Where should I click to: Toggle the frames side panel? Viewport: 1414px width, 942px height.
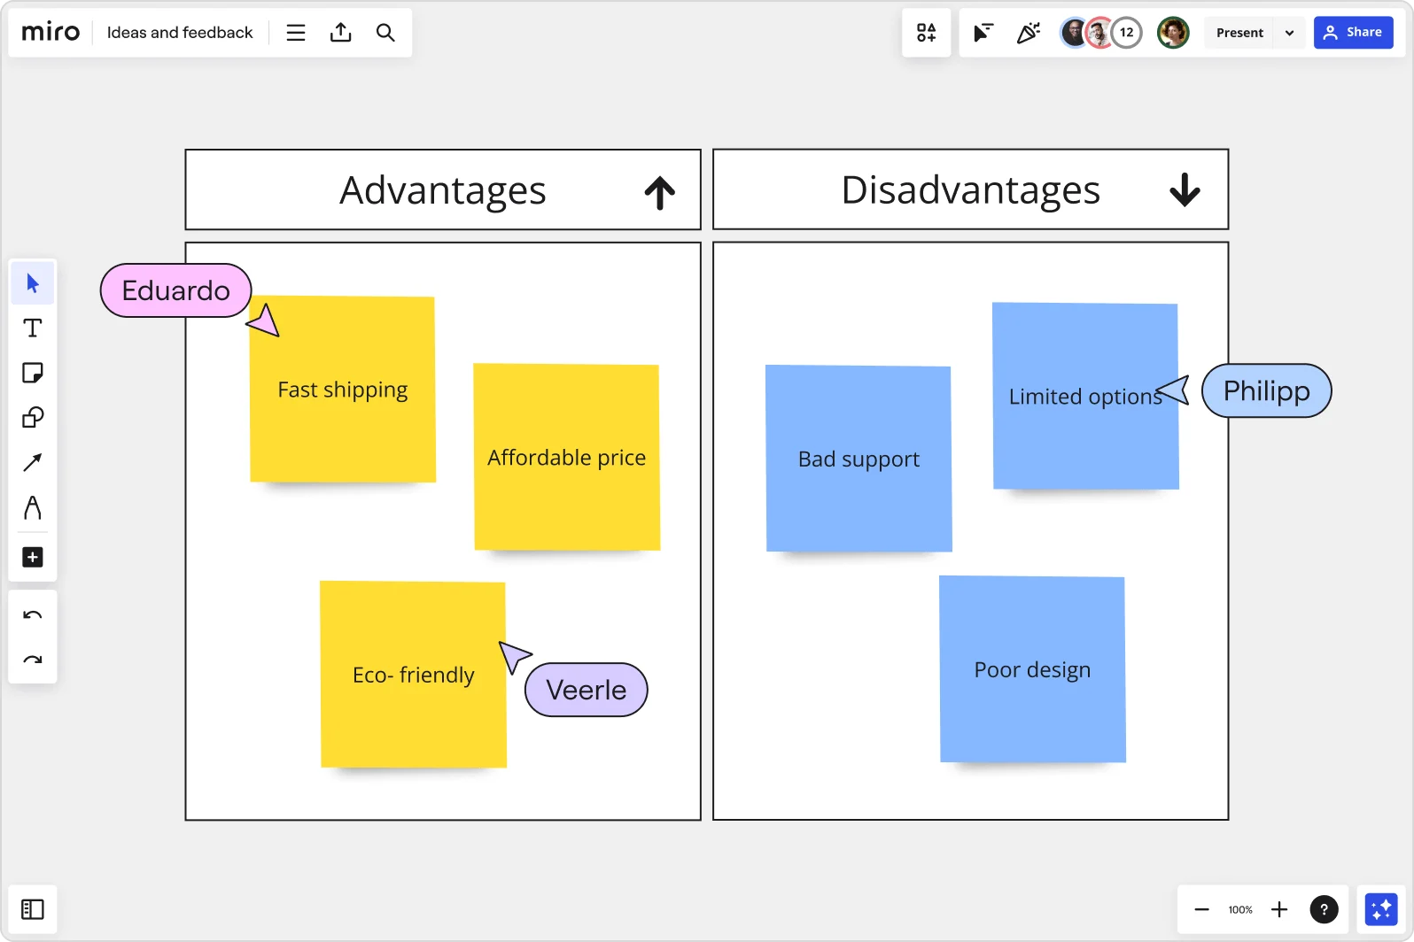33,909
